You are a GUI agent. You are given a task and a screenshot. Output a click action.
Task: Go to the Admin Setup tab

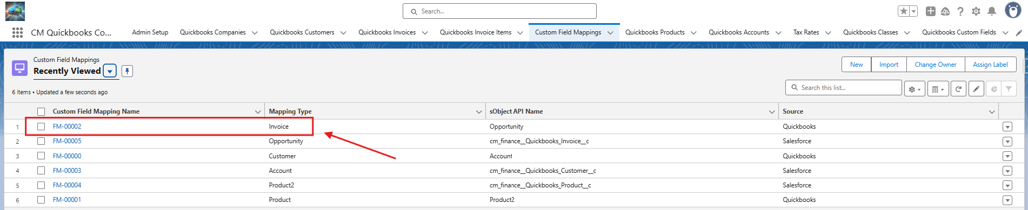150,32
